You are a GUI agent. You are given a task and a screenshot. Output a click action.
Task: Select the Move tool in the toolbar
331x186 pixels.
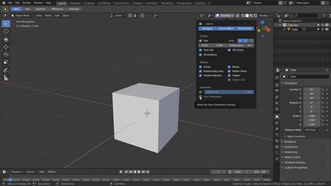coord(6,47)
